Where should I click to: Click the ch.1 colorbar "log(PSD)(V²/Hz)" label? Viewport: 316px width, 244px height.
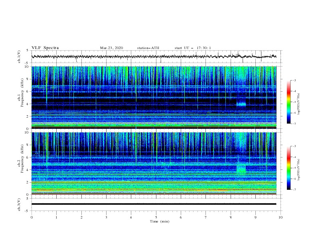(x=299, y=104)
